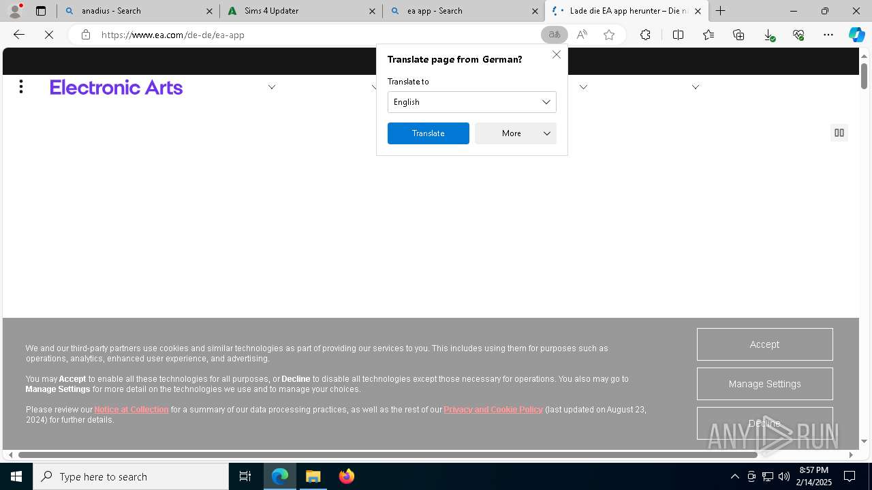The width and height of the screenshot is (872, 490).
Task: Show hidden system tray icons
Action: coord(734,476)
